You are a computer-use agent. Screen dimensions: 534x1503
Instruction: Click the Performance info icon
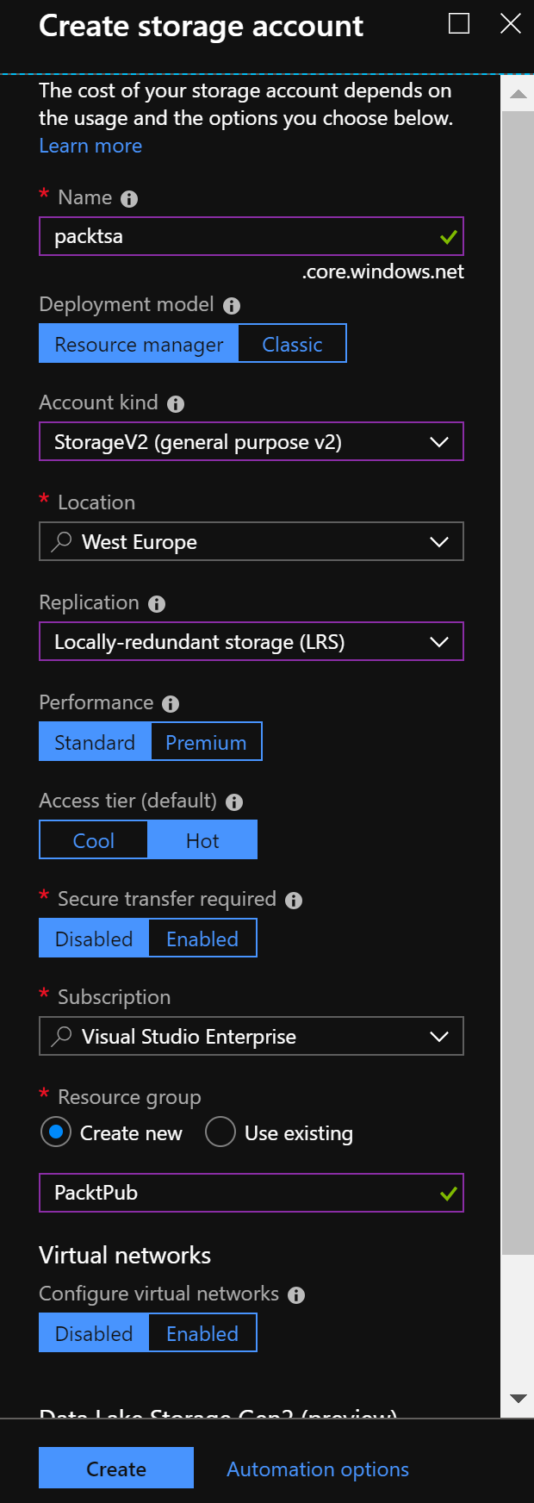click(171, 704)
